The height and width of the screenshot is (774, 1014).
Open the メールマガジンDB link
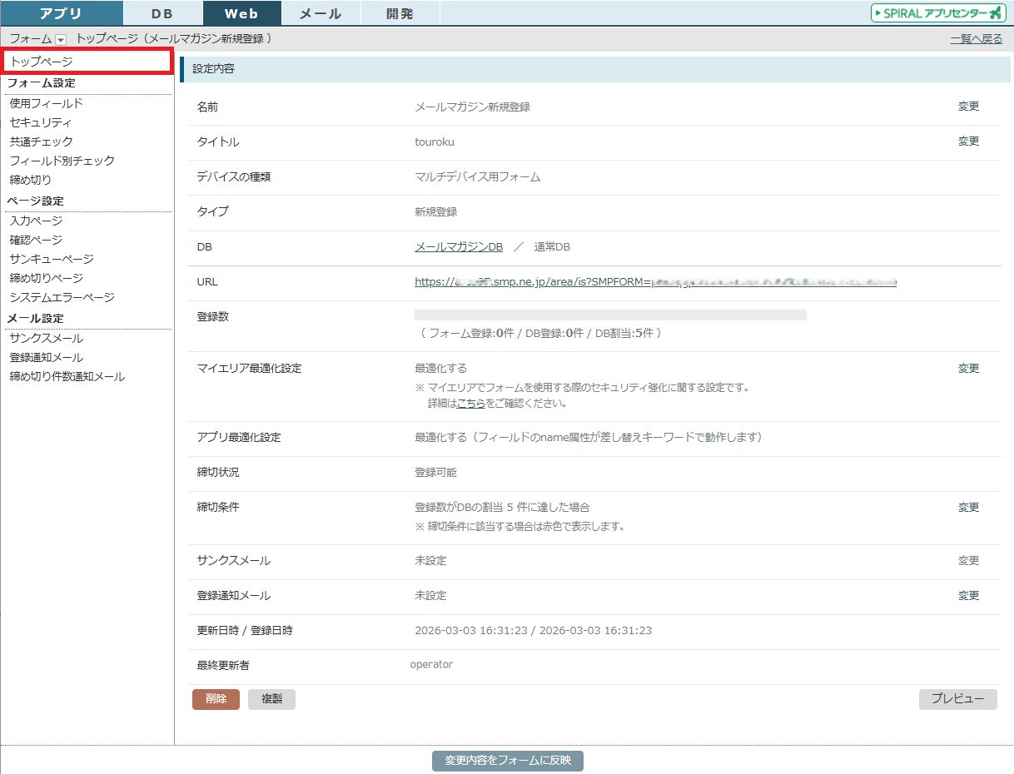(x=459, y=247)
